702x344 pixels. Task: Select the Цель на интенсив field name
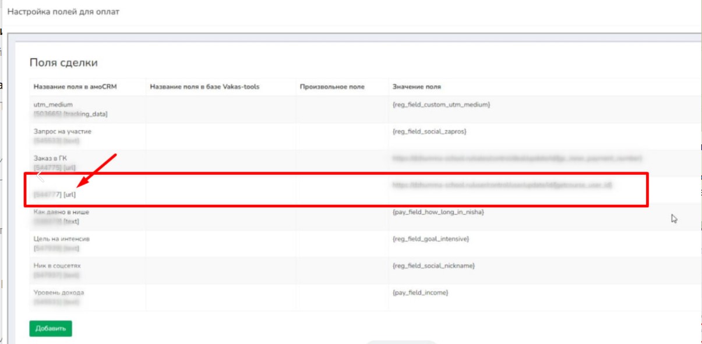coord(62,239)
